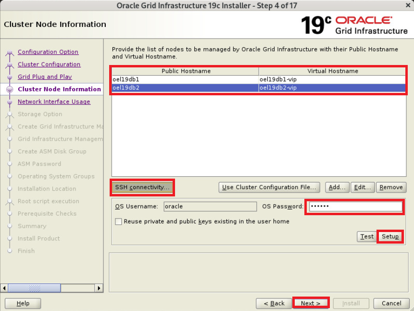Click the Create ASM Disk Group step
This screenshot has width=414, height=311.
coord(52,151)
